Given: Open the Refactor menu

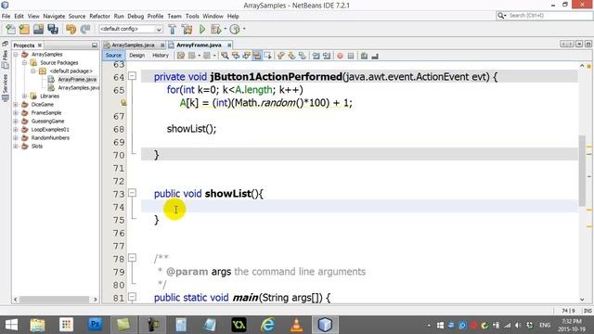Looking at the screenshot, I should pos(99,17).
